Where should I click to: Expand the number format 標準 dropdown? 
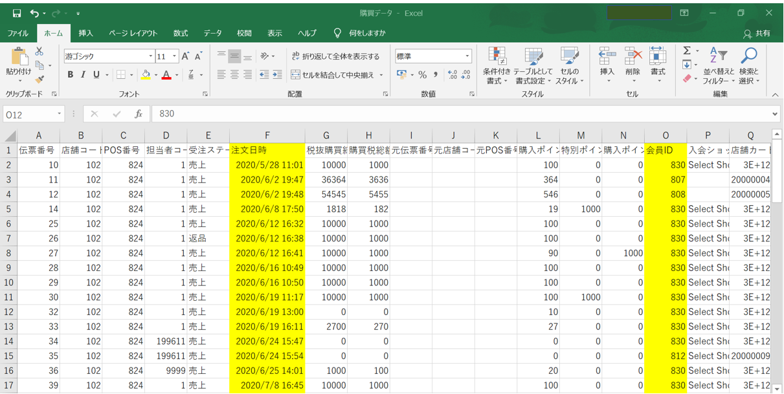click(467, 56)
